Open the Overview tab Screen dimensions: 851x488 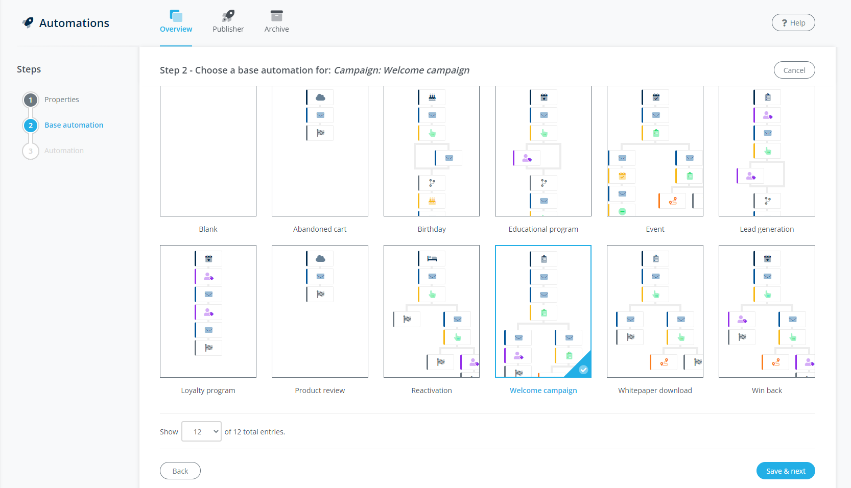[x=176, y=22]
